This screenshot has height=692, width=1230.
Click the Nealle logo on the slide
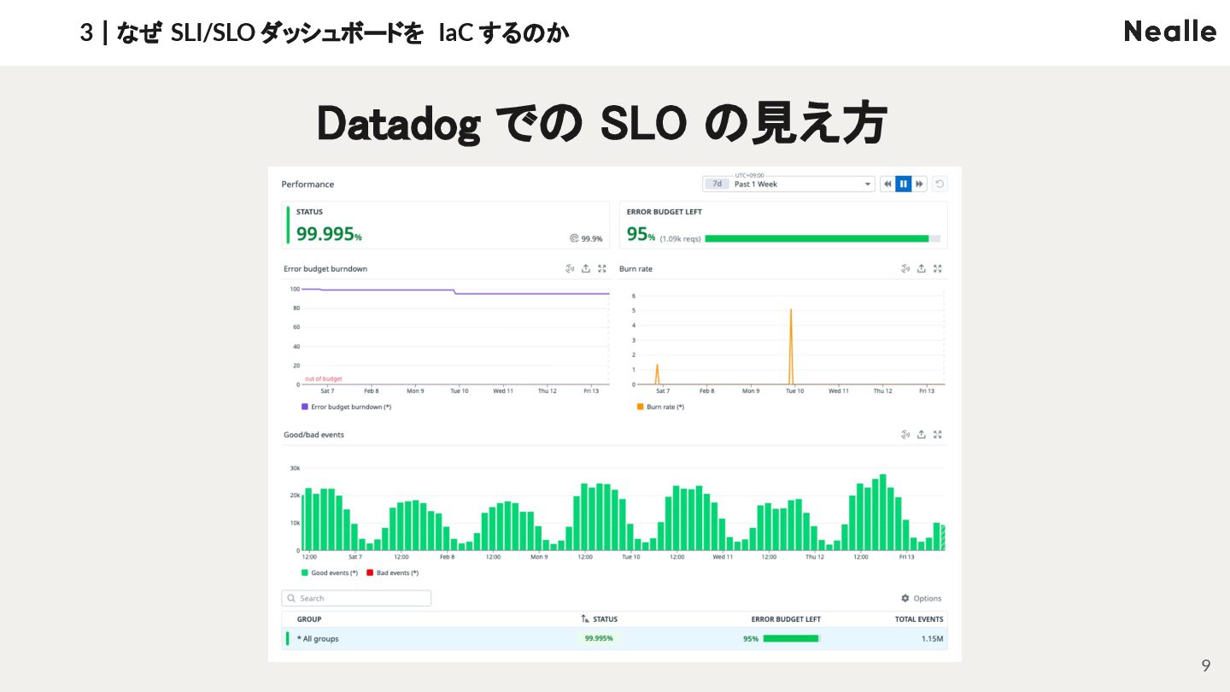[1170, 32]
